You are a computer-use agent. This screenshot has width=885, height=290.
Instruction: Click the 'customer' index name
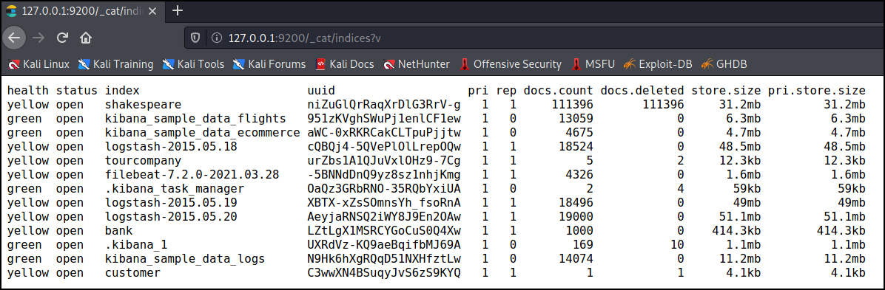coord(132,274)
